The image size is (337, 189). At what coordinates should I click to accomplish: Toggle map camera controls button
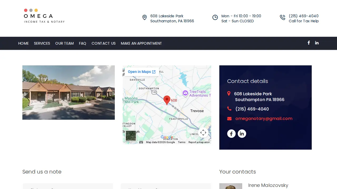click(203, 133)
